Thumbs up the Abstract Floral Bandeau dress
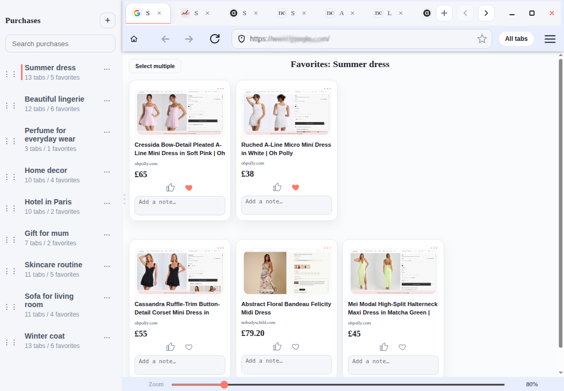The width and height of the screenshot is (564, 391). [x=277, y=346]
